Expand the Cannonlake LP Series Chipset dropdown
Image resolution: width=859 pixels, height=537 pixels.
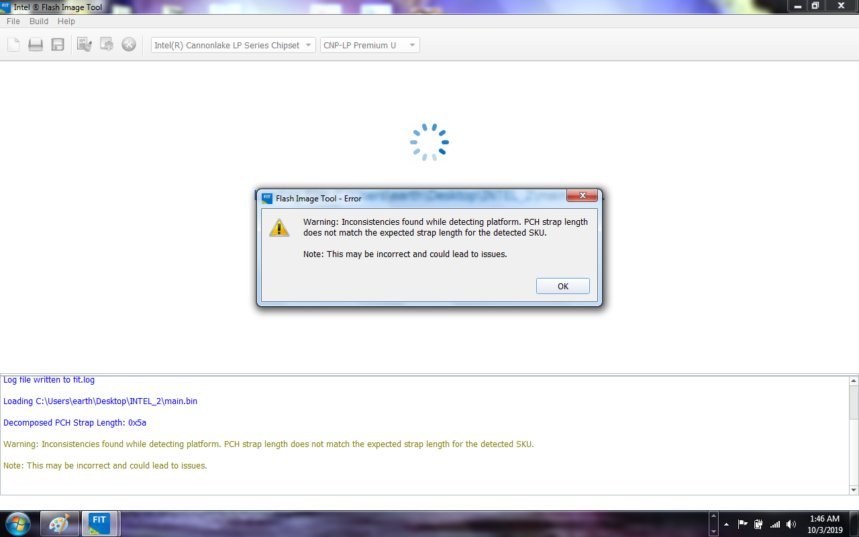(233, 45)
